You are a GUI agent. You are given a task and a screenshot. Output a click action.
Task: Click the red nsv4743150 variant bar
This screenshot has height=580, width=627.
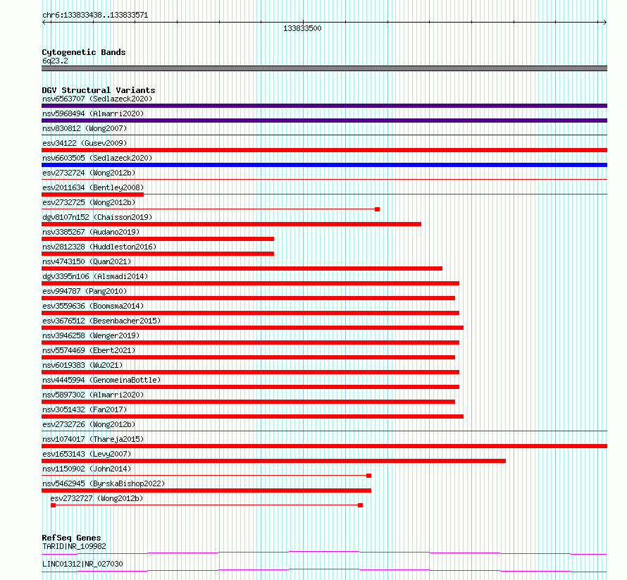242,269
